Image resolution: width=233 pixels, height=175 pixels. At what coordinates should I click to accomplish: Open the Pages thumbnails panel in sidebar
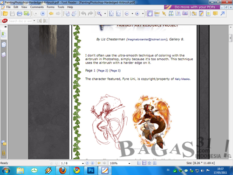pos(4,45)
